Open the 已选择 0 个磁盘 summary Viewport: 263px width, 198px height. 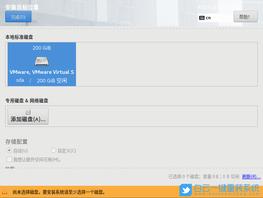204,176
